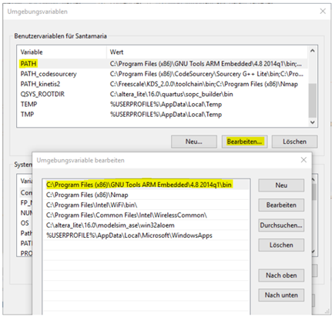Click scroll down arrow in user variables list
This screenshot has height=320, width=335.
(312, 122)
